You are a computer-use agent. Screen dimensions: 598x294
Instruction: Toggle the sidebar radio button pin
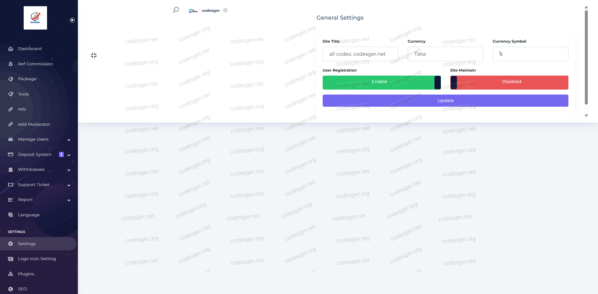point(72,20)
